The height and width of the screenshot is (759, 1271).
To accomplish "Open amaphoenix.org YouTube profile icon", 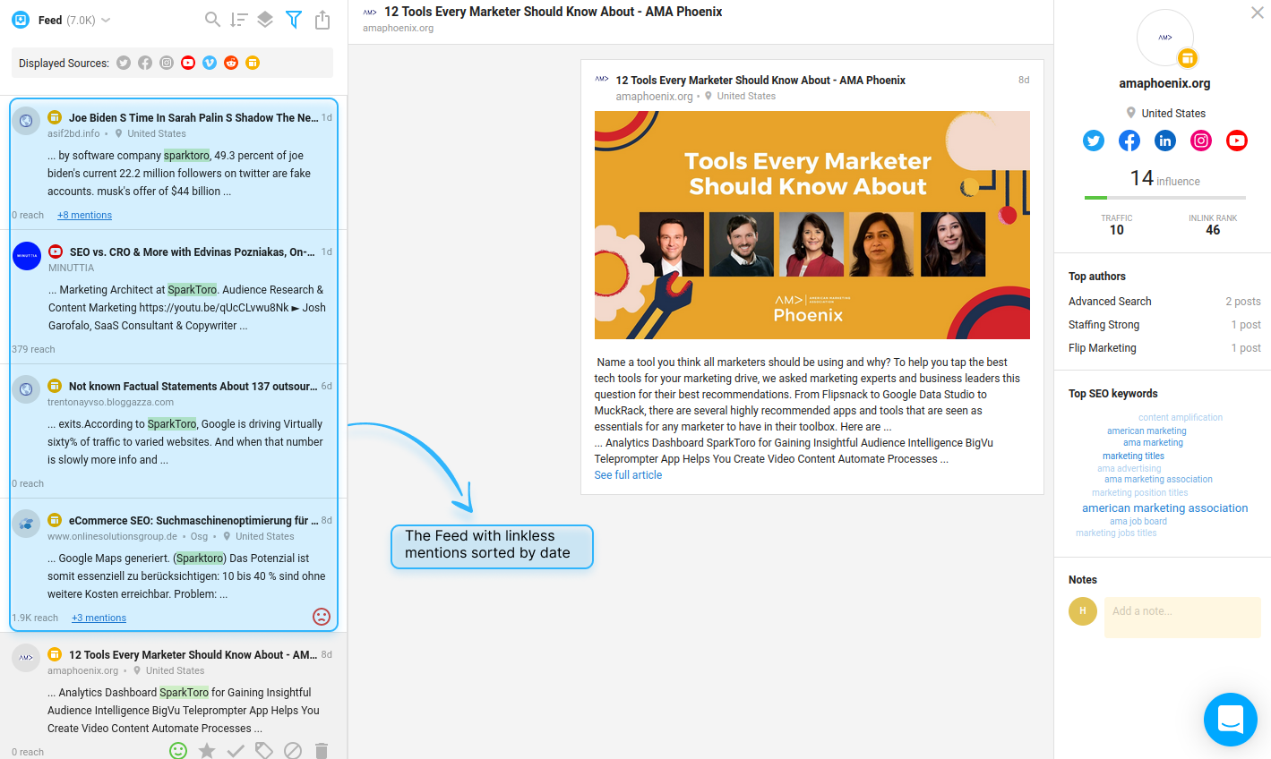I will 1237,141.
